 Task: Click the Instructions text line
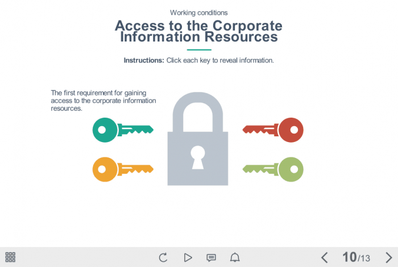point(198,60)
